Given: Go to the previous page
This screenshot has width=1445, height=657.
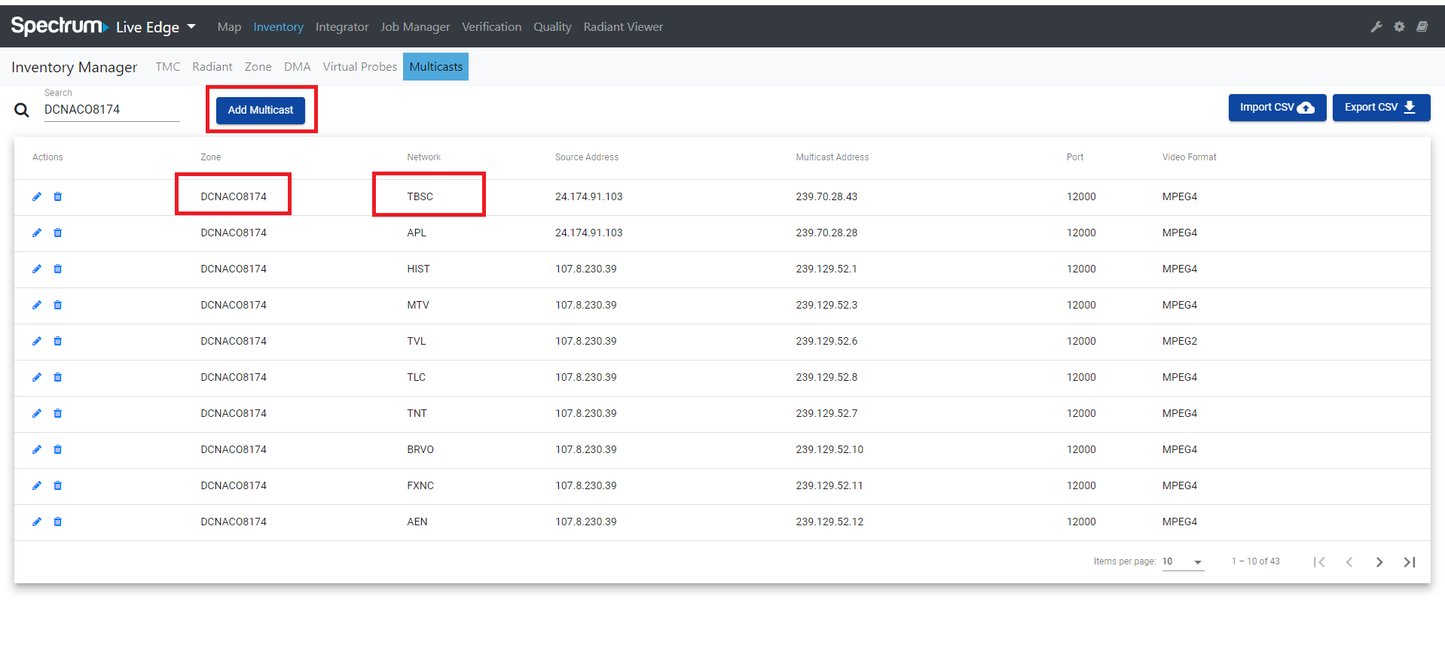Looking at the screenshot, I should [1349, 562].
